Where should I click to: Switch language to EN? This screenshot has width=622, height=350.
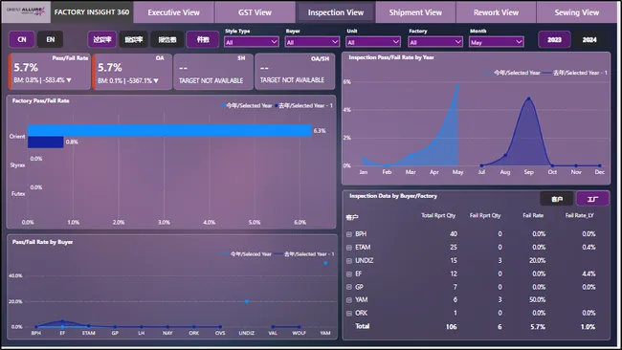[x=51, y=39]
